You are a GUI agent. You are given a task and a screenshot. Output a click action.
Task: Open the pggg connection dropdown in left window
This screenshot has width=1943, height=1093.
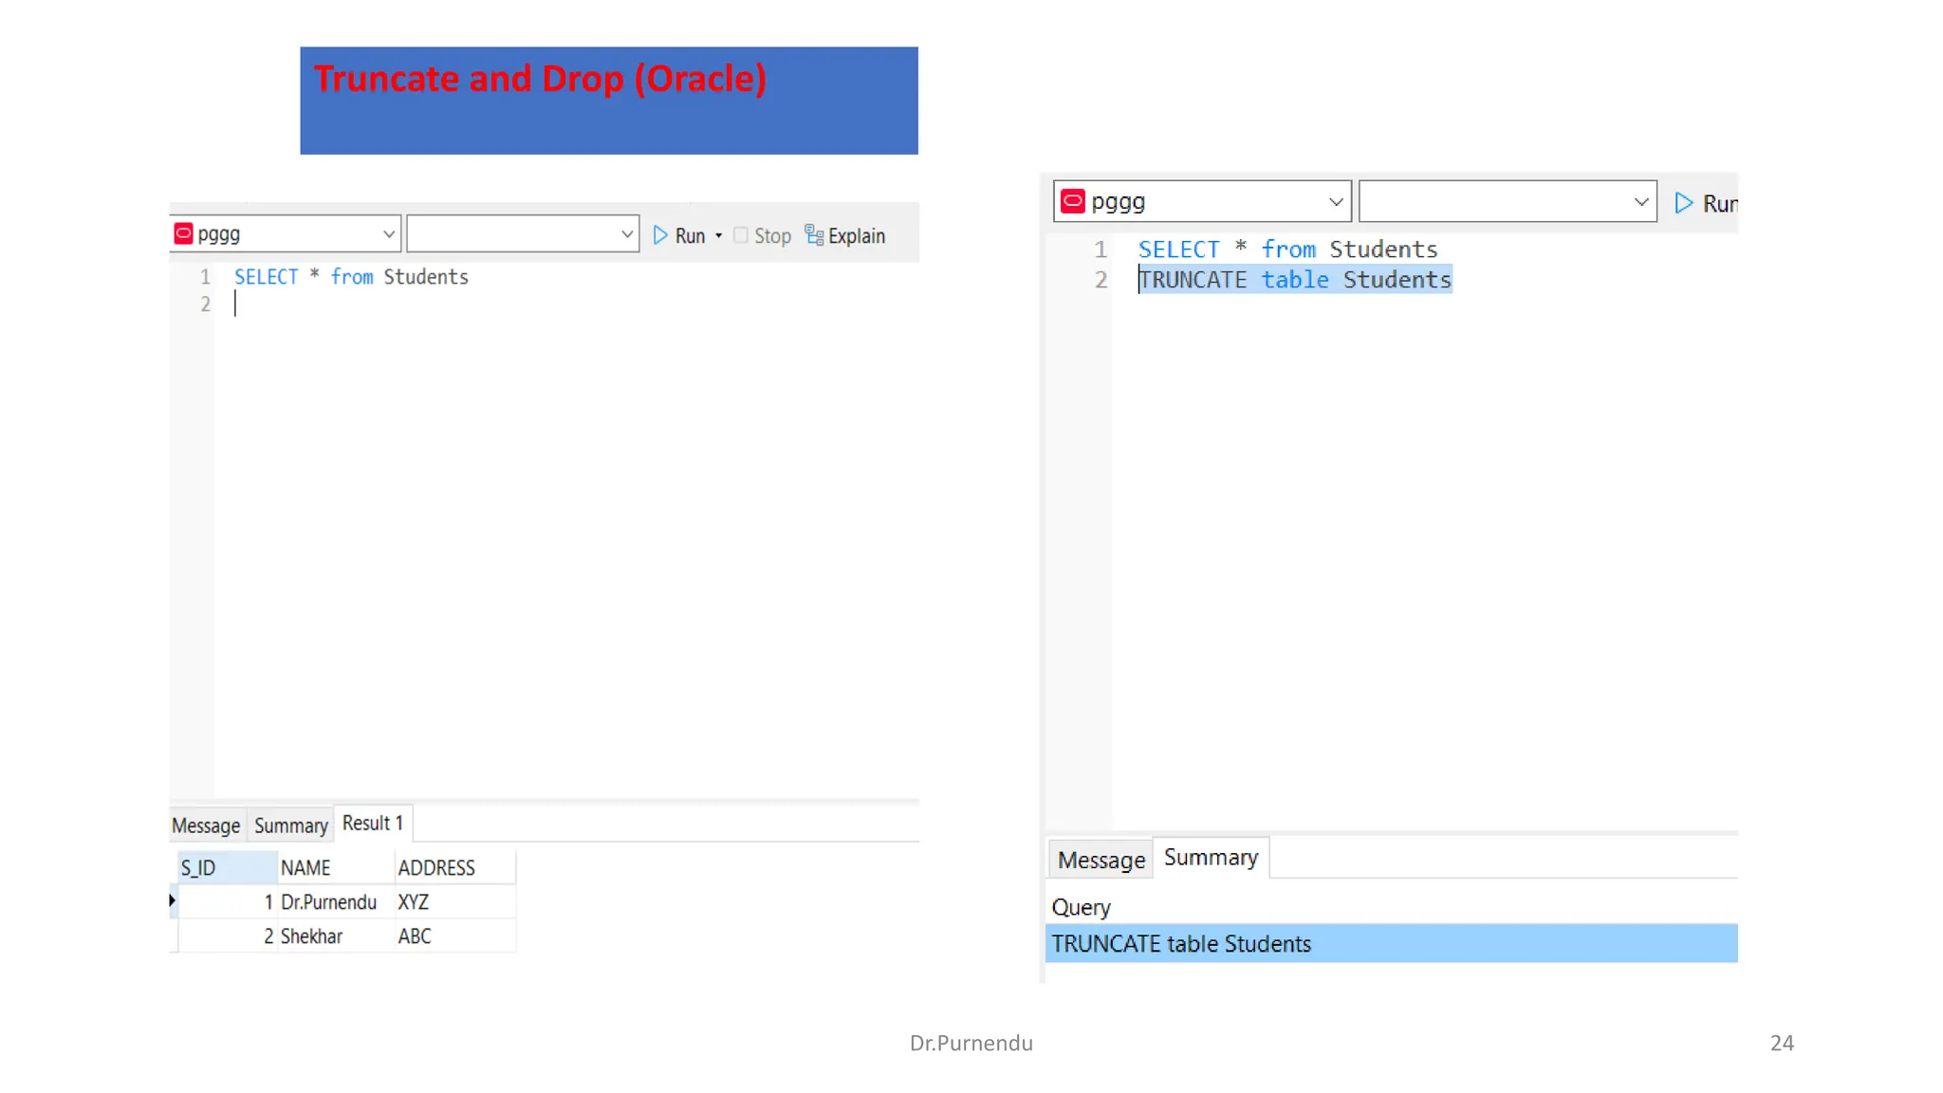click(388, 234)
